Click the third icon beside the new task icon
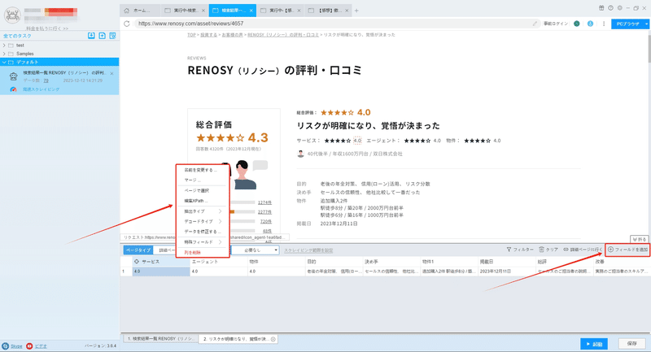 [112, 36]
